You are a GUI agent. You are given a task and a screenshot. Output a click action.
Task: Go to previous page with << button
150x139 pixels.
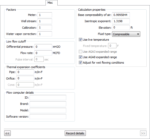(x=8, y=133)
